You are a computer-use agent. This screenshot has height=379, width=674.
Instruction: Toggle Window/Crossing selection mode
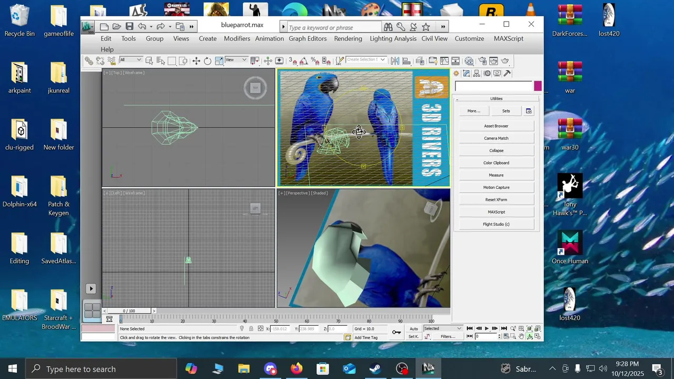click(x=183, y=61)
